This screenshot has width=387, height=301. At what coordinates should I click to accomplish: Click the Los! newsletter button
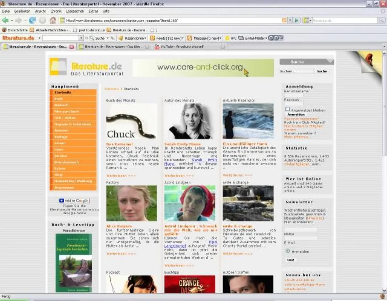coord(290,260)
